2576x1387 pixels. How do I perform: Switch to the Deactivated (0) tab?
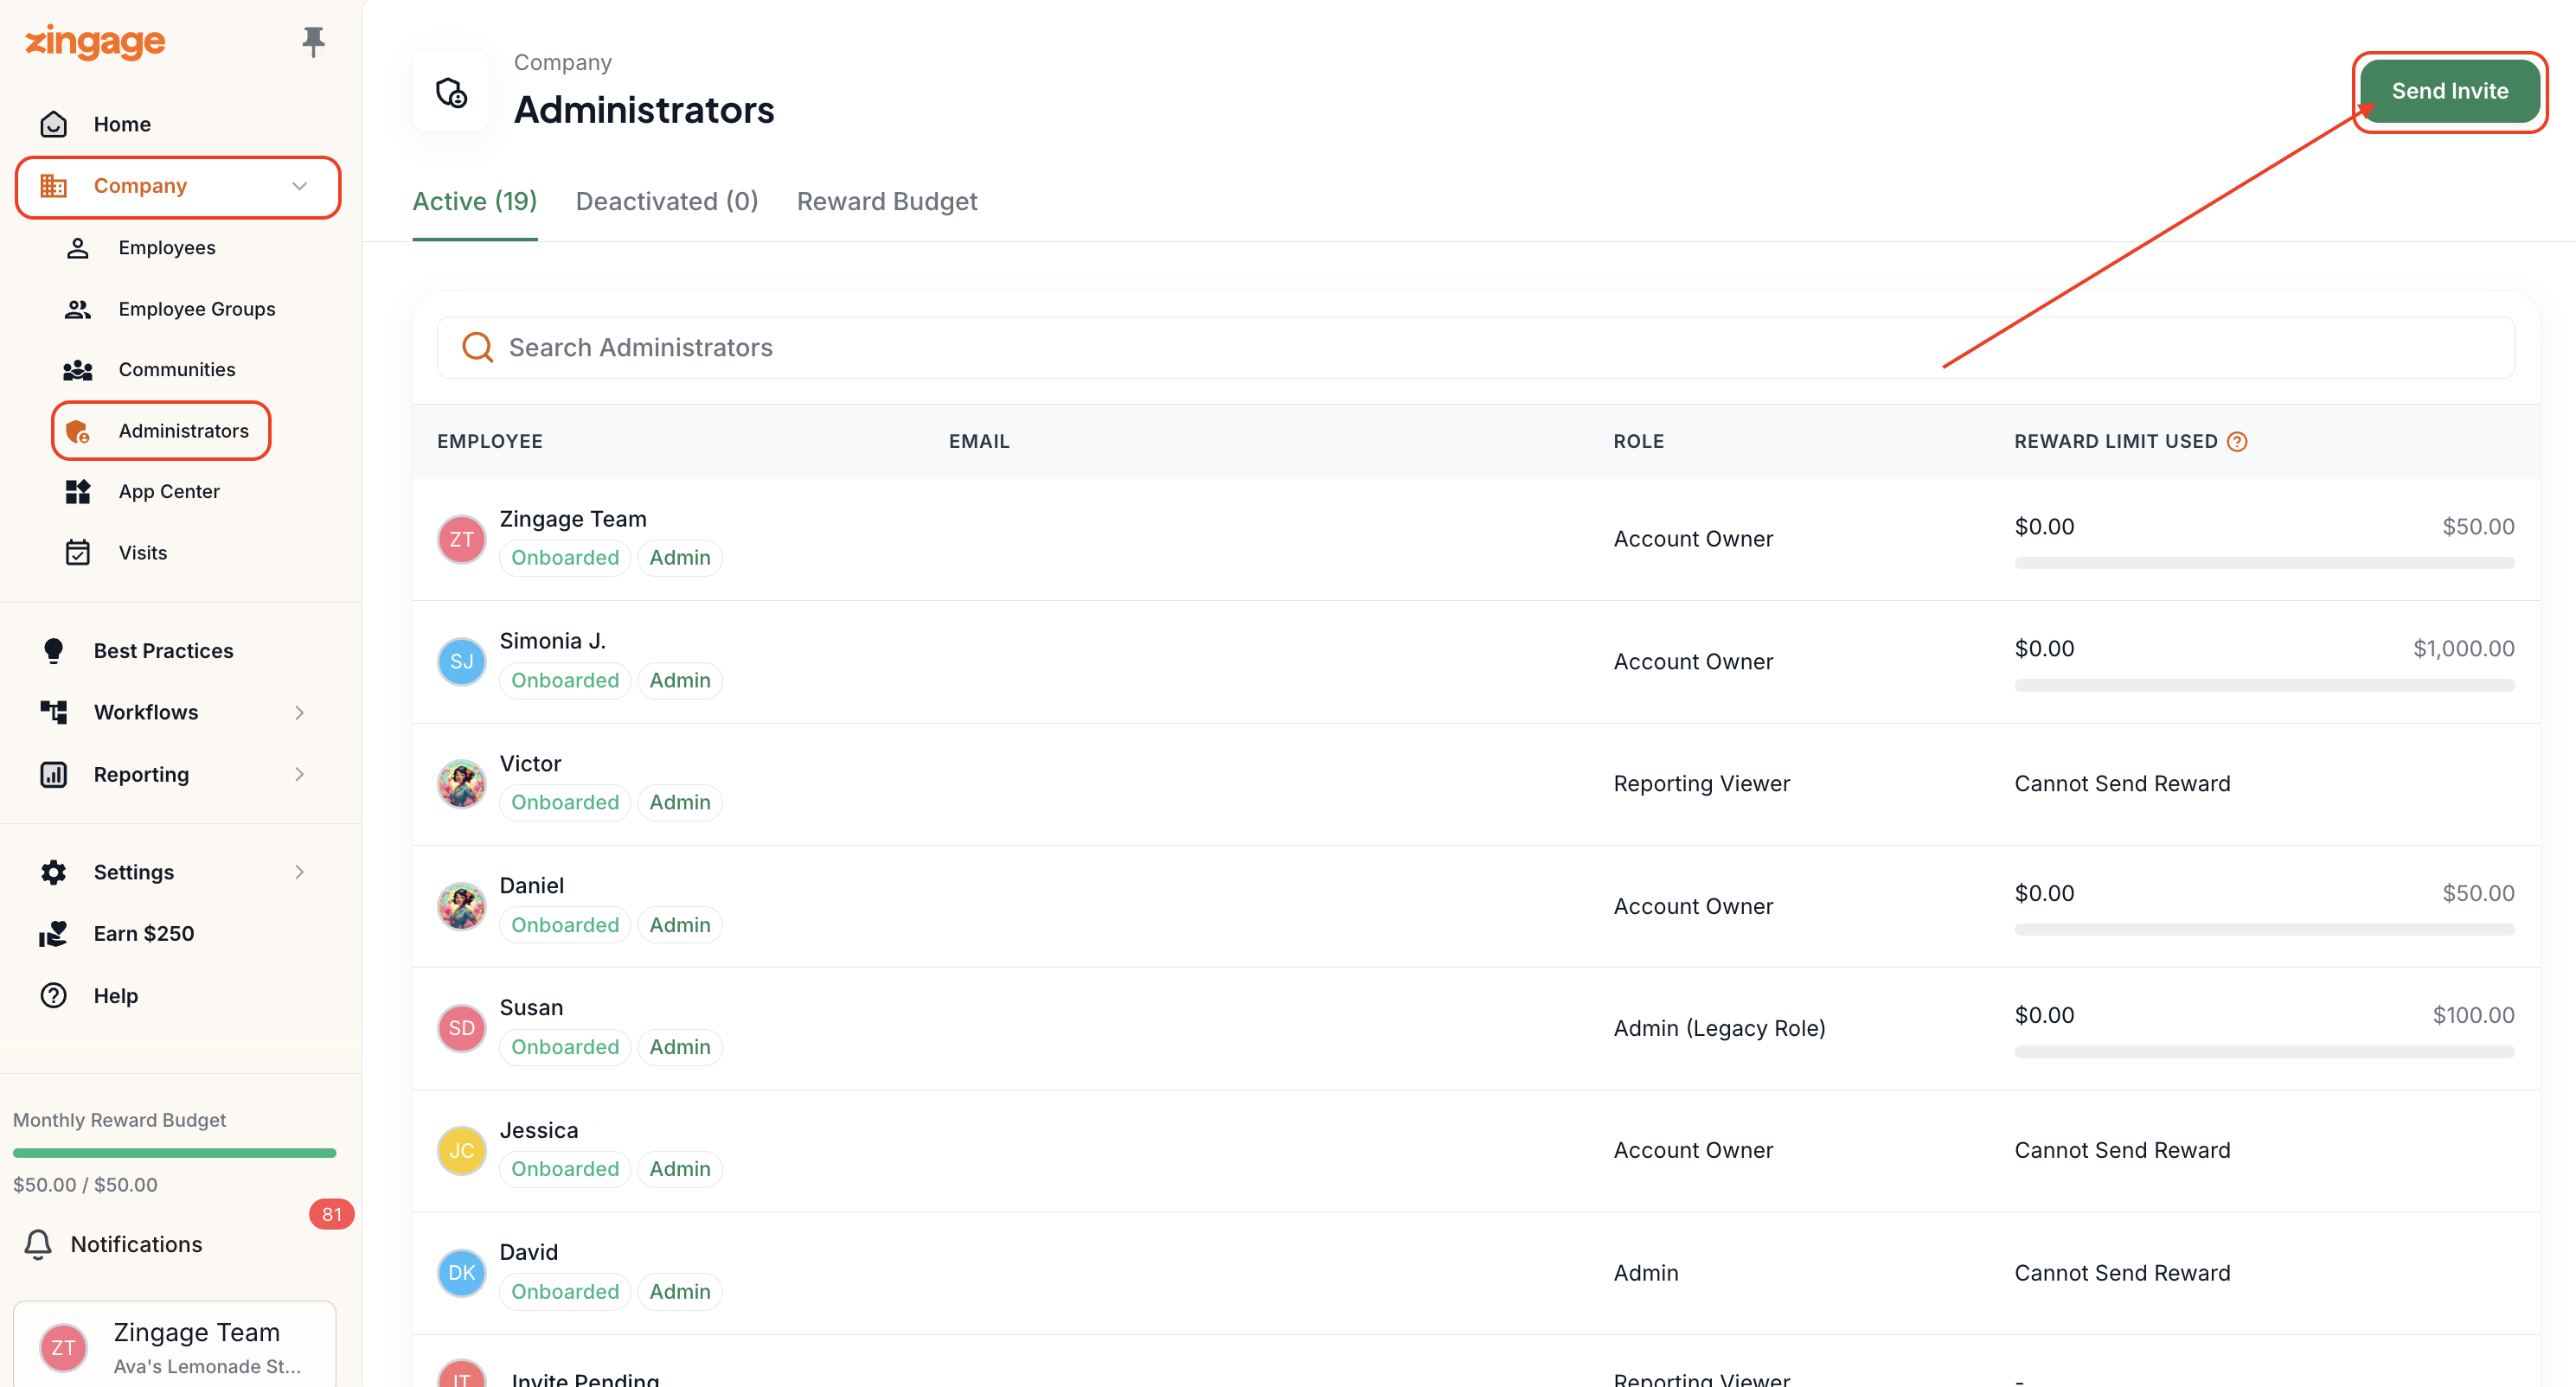coord(667,201)
